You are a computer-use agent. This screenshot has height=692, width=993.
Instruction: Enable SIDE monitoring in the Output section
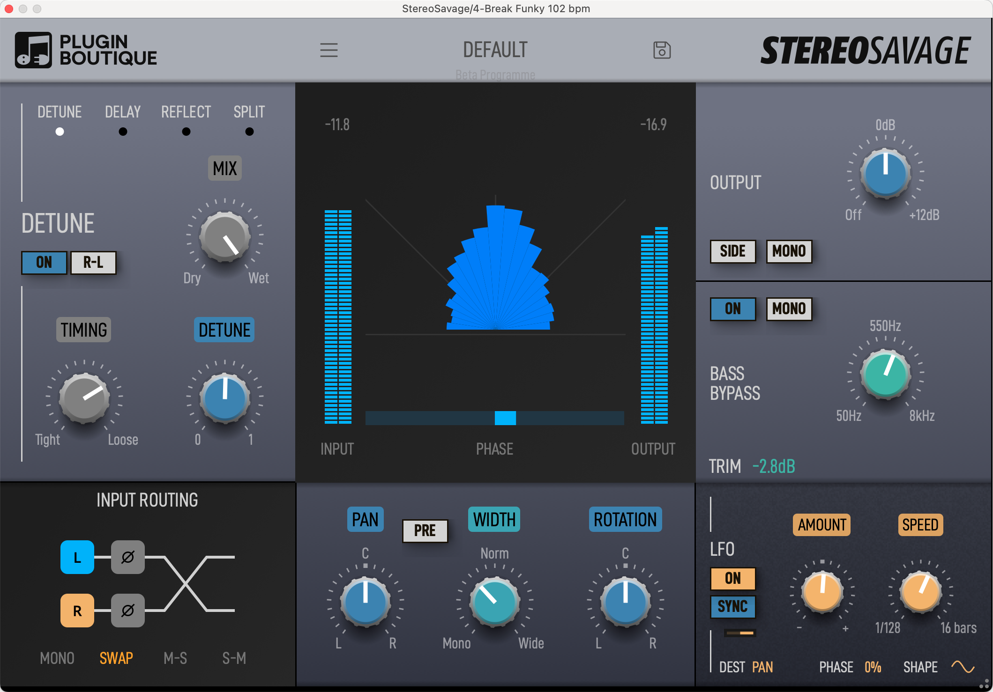[733, 251]
